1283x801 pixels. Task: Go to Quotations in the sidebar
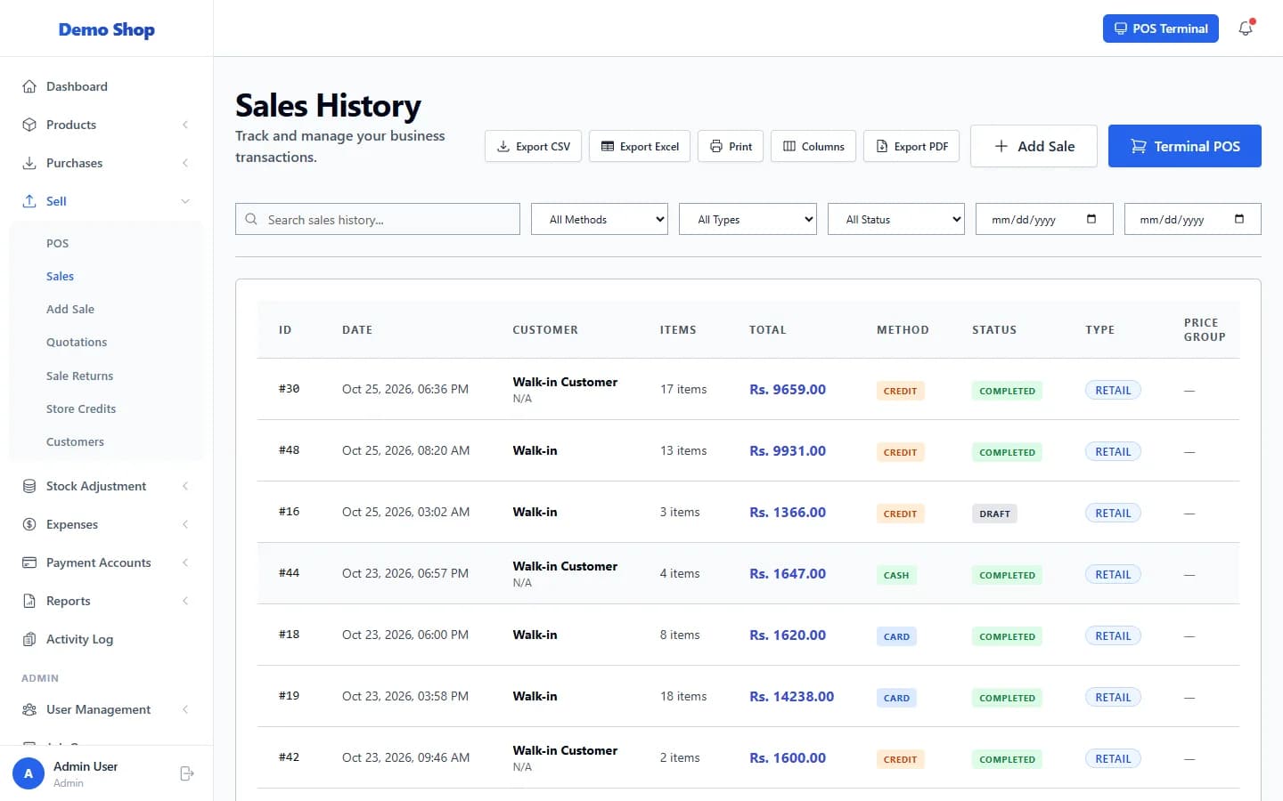point(77,342)
